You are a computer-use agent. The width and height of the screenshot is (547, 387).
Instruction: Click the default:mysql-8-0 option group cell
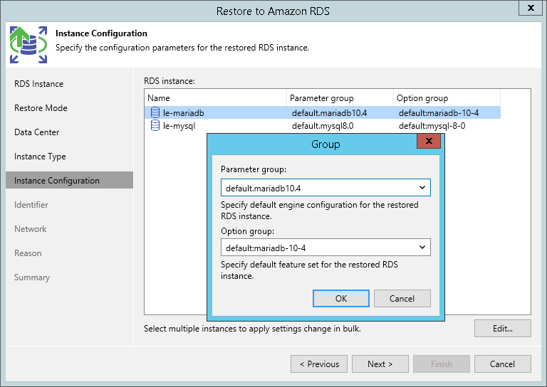point(432,126)
